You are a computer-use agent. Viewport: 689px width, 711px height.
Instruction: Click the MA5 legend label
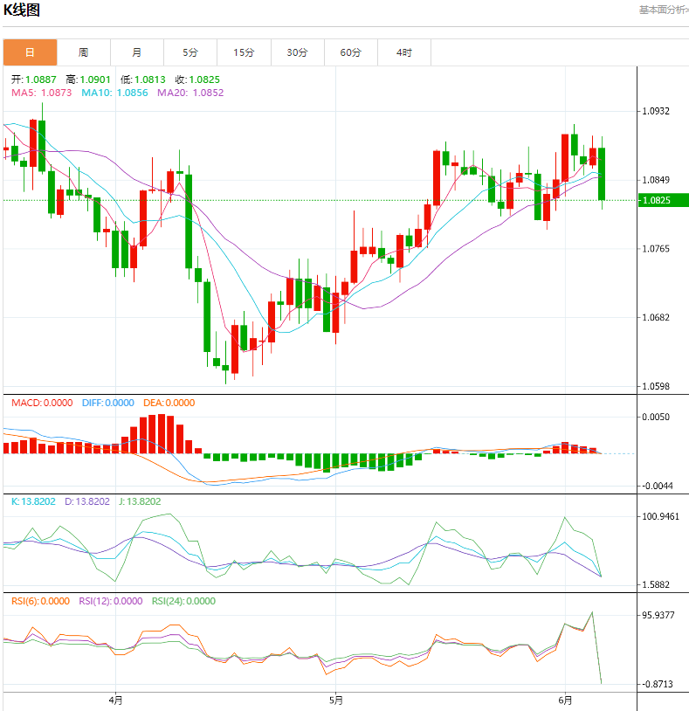click(41, 93)
